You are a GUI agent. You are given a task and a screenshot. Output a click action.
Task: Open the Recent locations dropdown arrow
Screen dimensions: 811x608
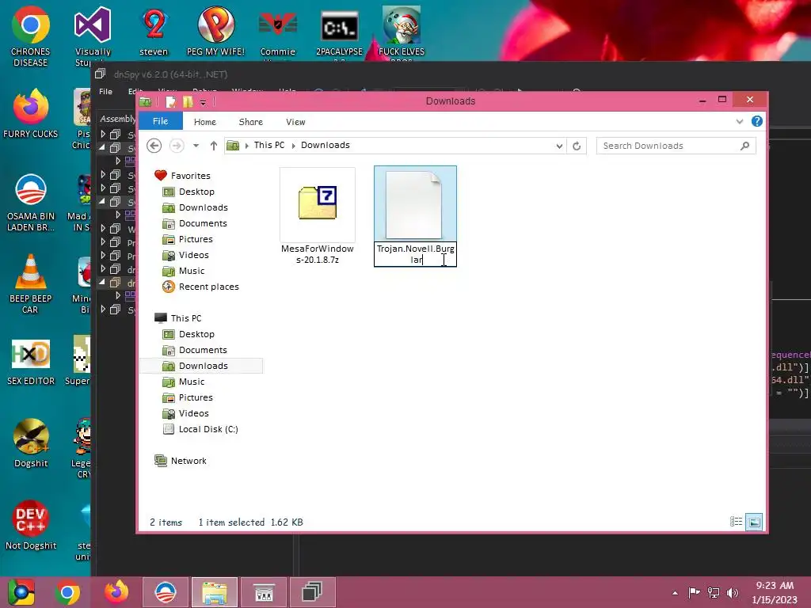coord(196,146)
